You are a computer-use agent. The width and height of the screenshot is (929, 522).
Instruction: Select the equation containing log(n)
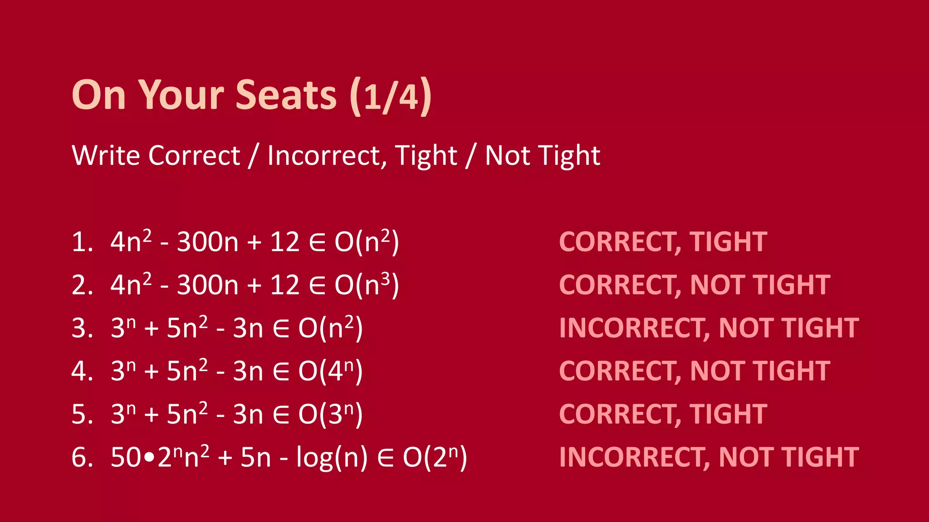[x=288, y=457]
